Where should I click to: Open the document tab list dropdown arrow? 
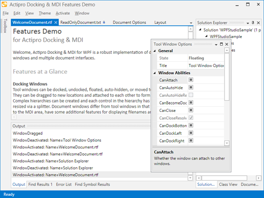[x=191, y=23]
